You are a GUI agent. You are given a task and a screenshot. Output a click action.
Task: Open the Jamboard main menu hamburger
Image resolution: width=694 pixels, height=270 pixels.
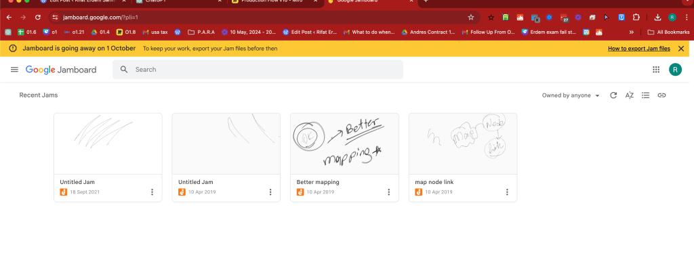click(x=15, y=70)
